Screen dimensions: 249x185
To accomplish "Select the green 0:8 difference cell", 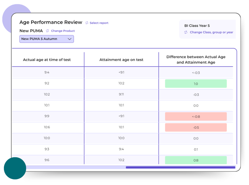I will [196, 160].
